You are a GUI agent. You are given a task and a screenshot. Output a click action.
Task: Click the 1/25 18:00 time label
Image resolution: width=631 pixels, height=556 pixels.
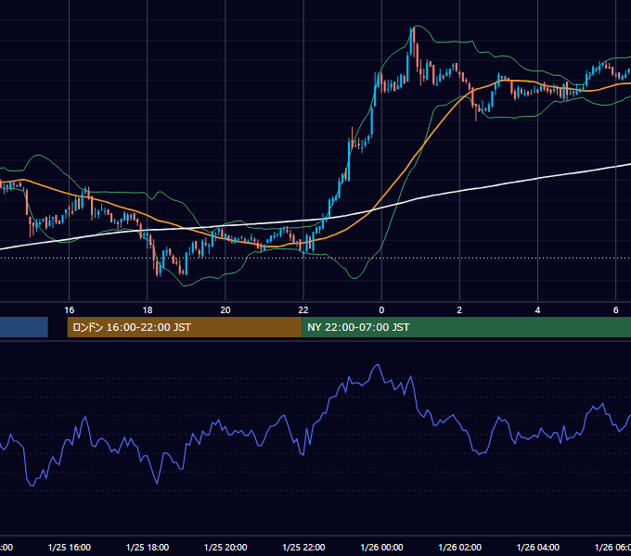point(148,547)
